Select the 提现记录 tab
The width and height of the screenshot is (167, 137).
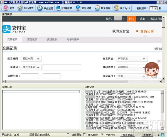pos(52,40)
